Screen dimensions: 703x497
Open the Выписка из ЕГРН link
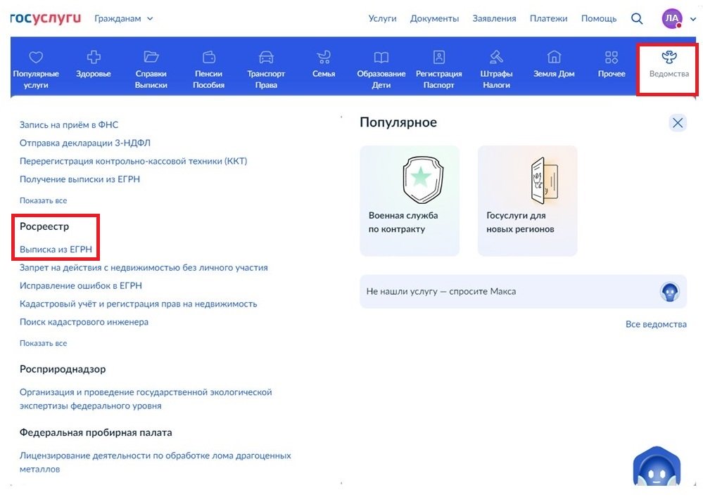pyautogui.click(x=56, y=249)
